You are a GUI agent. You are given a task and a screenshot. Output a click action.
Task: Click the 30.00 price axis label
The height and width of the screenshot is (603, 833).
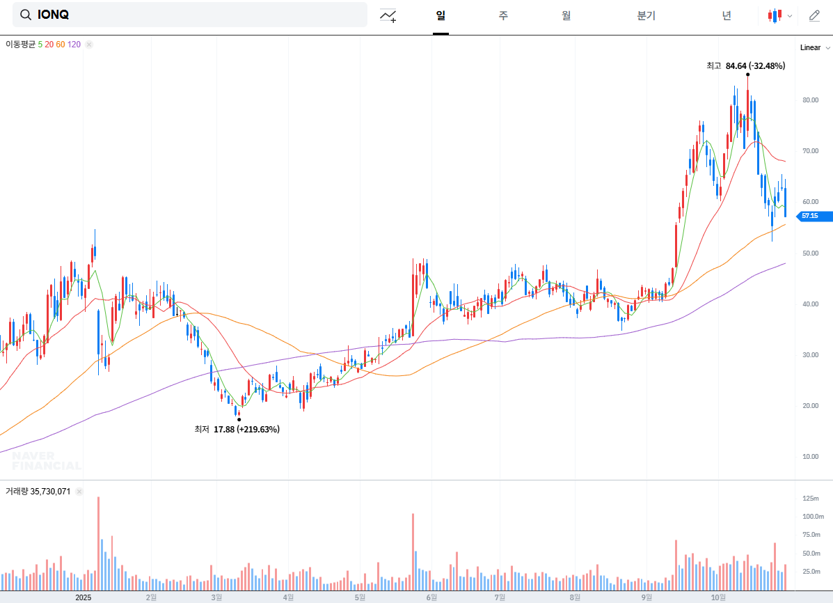point(810,354)
